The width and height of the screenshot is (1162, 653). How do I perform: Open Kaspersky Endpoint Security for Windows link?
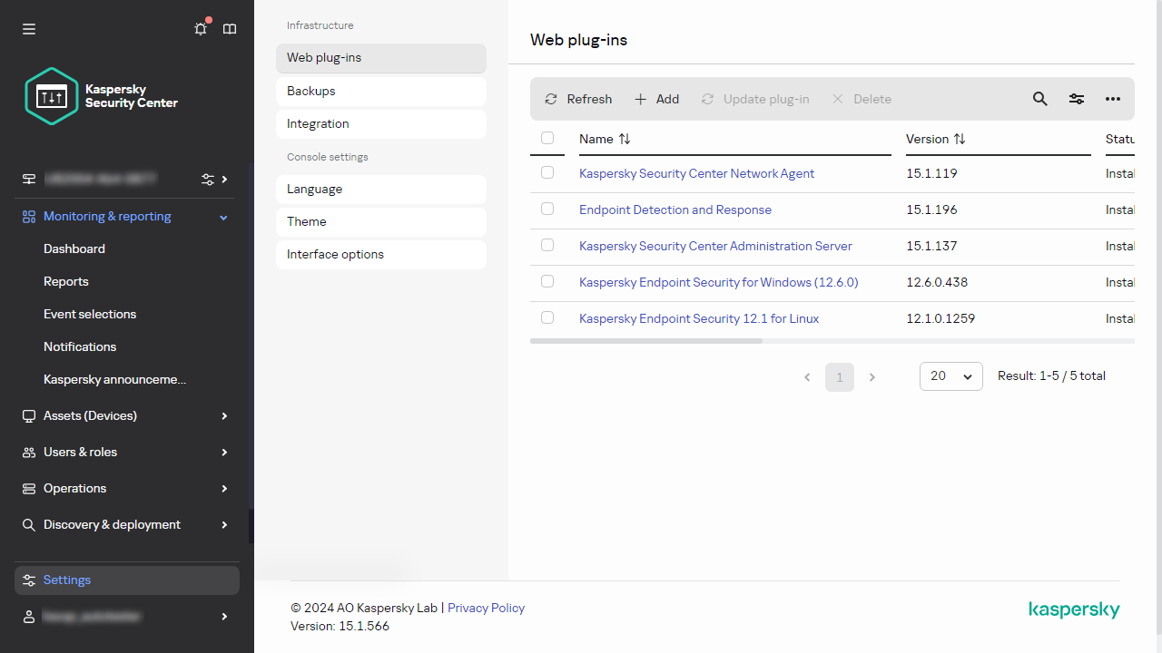click(x=718, y=282)
